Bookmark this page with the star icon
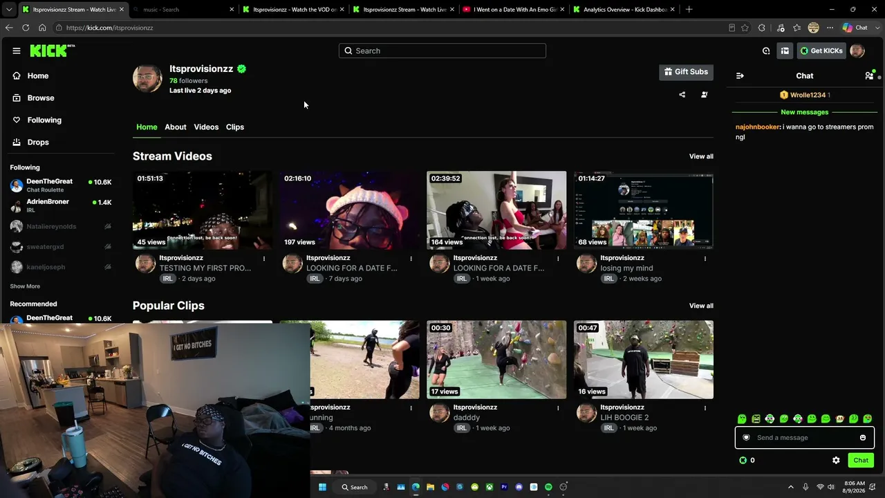Image resolution: width=885 pixels, height=498 pixels. pyautogui.click(x=745, y=28)
